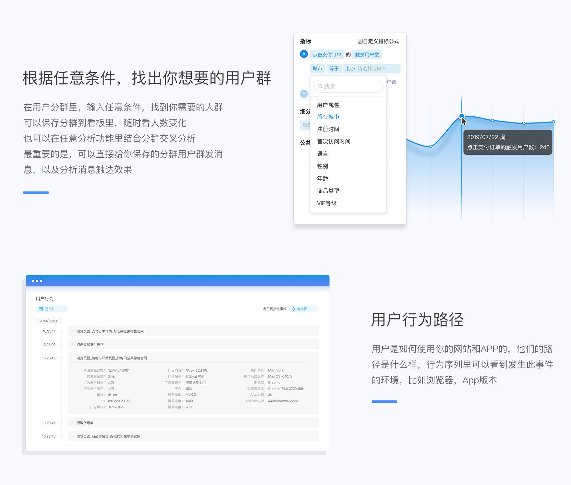Expand the 浏览页面_支付订单详情 event row
Viewport: 571px width, 485px height.
pyautogui.click(x=193, y=331)
